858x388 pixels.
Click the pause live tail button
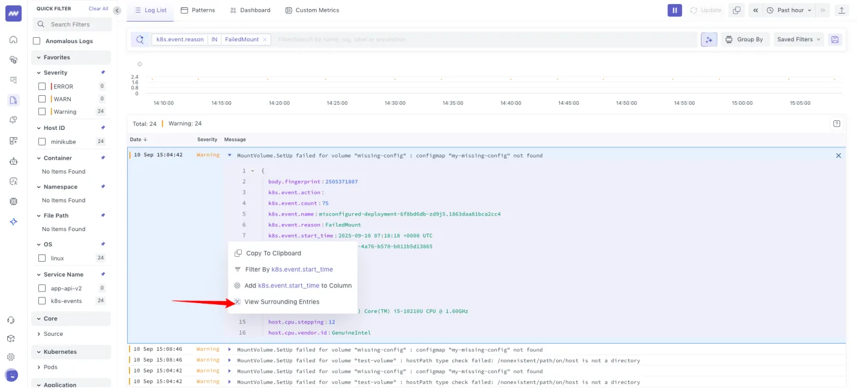click(675, 10)
